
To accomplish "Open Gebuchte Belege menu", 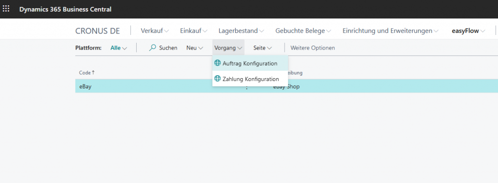I will tap(303, 31).
